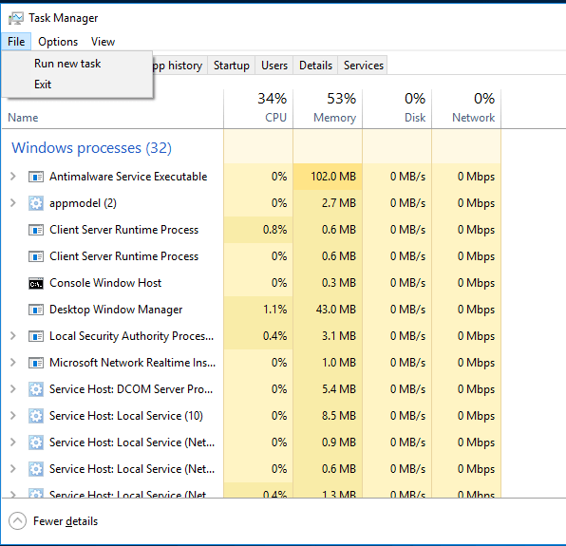This screenshot has height=546, width=566.
Task: Sort by the CPU column header
Action: pyautogui.click(x=258, y=109)
